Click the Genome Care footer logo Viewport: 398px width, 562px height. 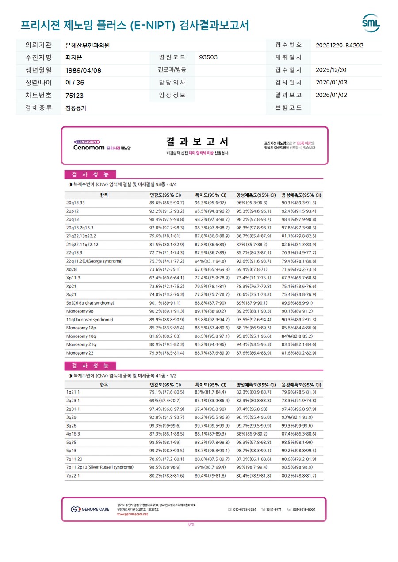pyautogui.click(x=90, y=509)
